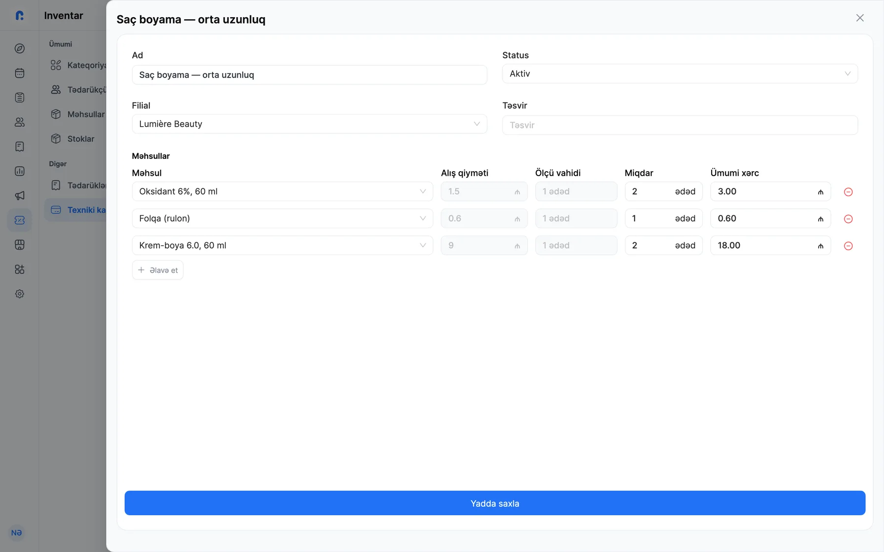This screenshot has height=552, width=884.
Task: Open the customers people icon in sidebar
Action: pyautogui.click(x=20, y=122)
